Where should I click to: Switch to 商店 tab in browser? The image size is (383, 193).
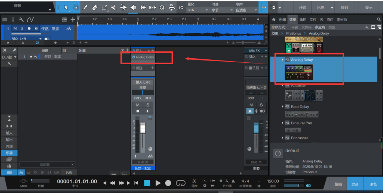[x=330, y=20]
